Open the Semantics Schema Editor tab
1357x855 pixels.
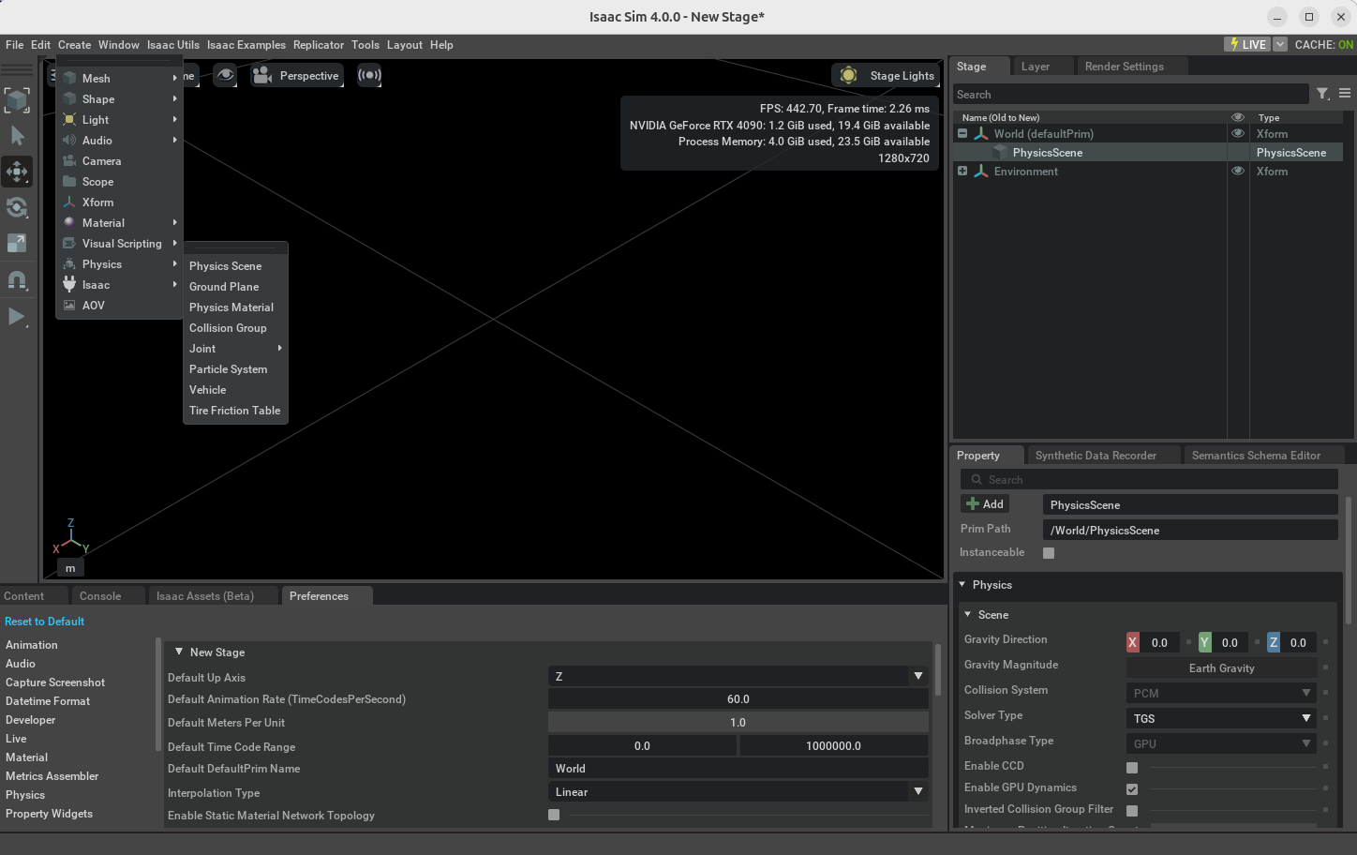click(x=1256, y=456)
